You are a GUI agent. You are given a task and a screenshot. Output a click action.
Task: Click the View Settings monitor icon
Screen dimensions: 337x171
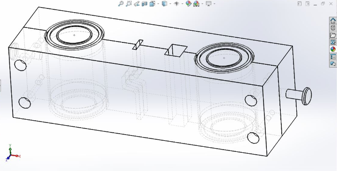point(208,4)
